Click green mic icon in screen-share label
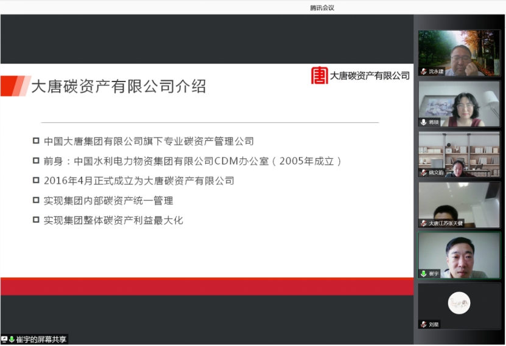506x346 pixels. (x=12, y=339)
